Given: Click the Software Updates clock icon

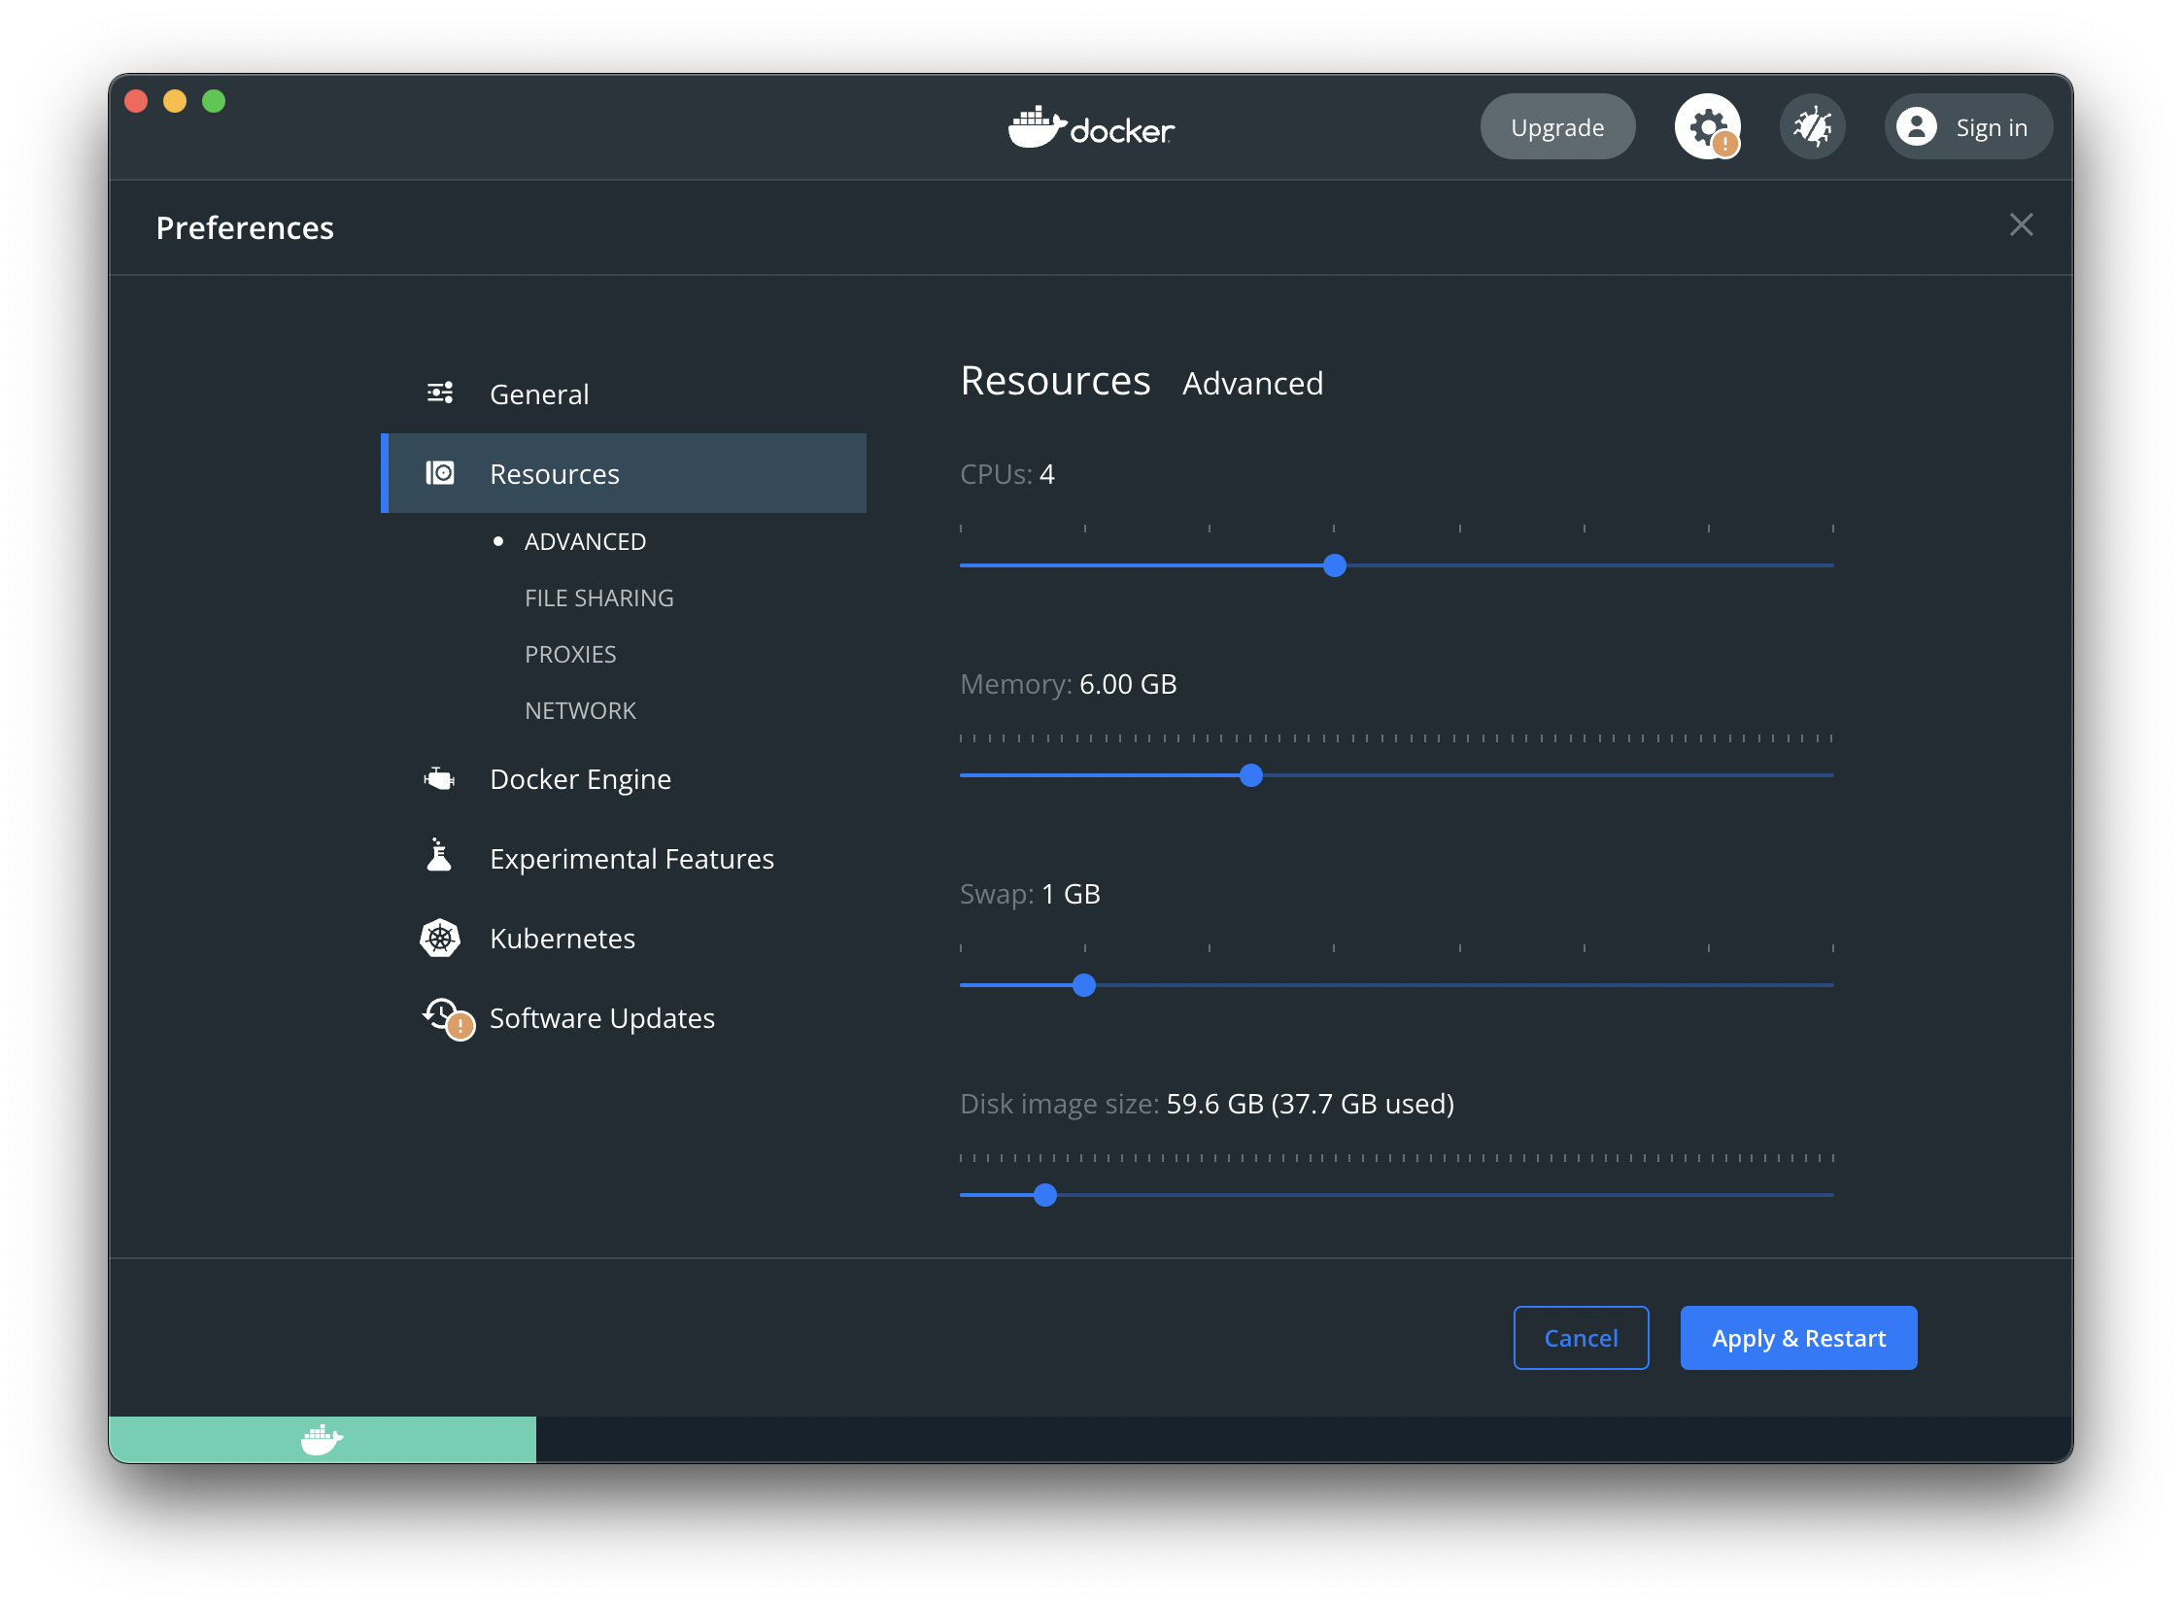Looking at the screenshot, I should pos(443,1016).
